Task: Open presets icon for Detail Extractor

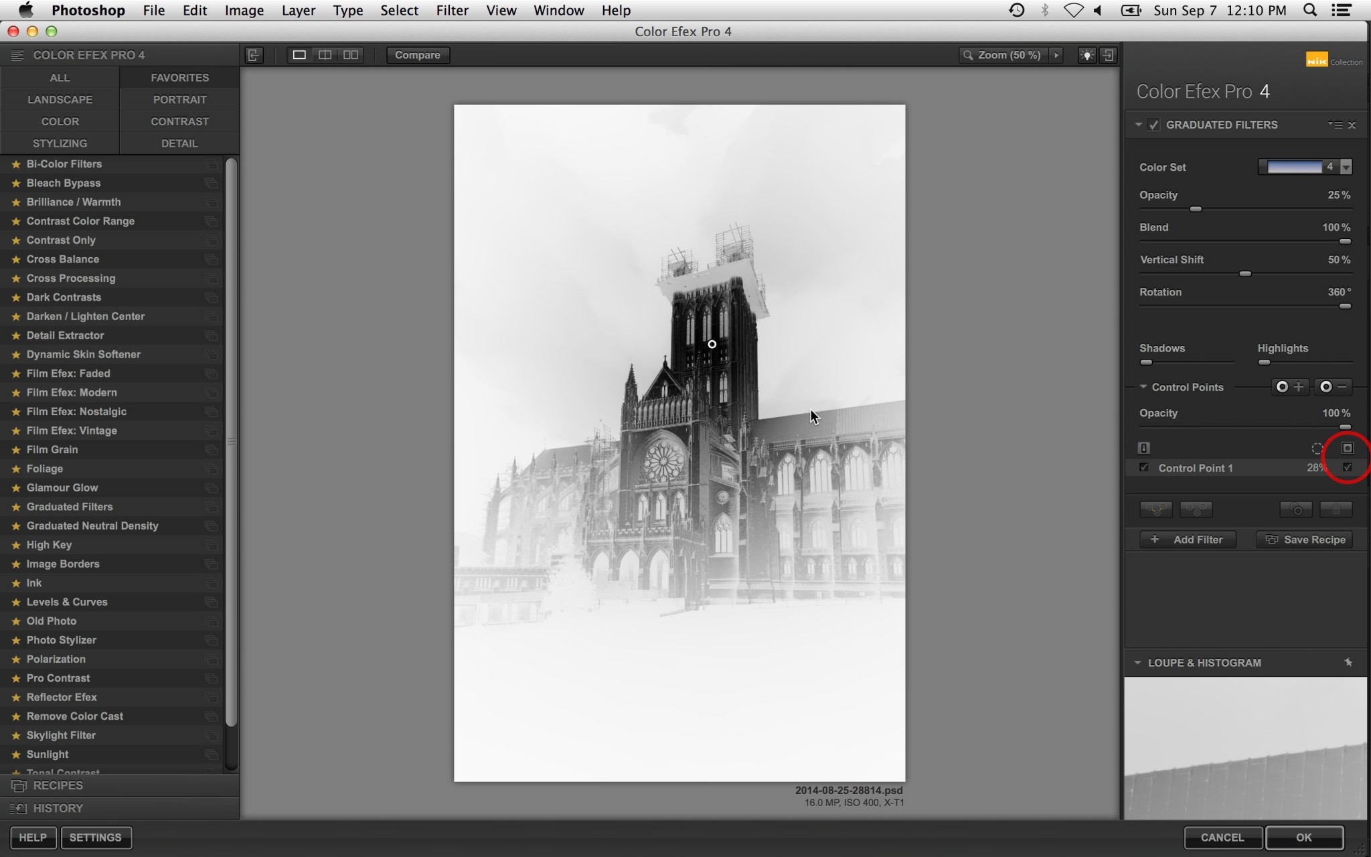Action: point(211,335)
